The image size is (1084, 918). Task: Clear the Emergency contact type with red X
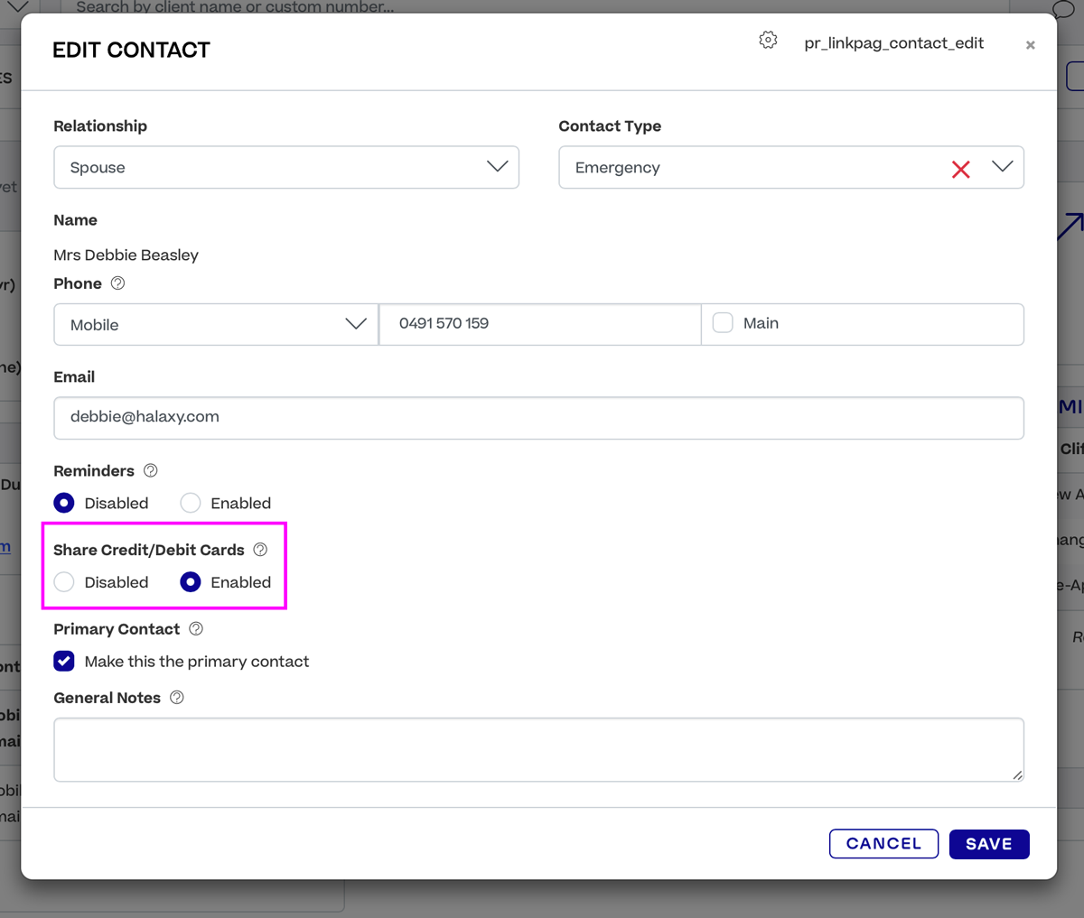(961, 169)
